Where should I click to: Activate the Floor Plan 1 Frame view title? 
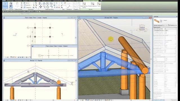coord(36,18)
